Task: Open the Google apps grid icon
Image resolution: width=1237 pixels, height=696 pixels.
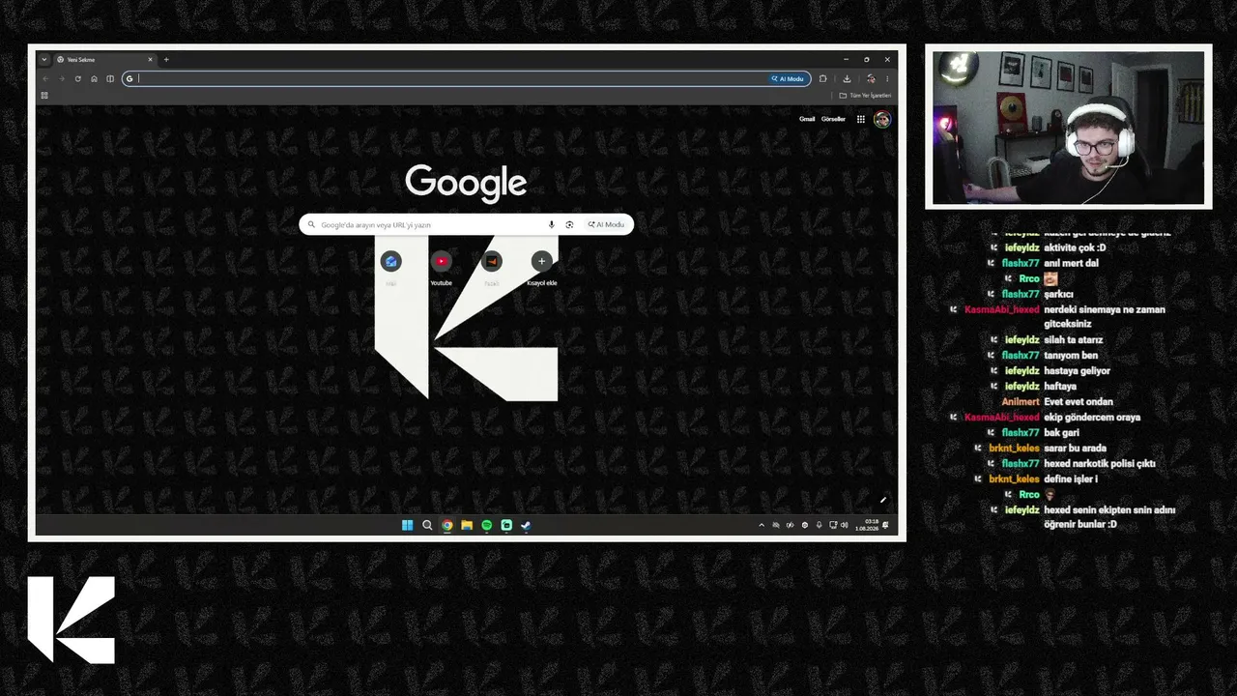Action: (x=860, y=119)
